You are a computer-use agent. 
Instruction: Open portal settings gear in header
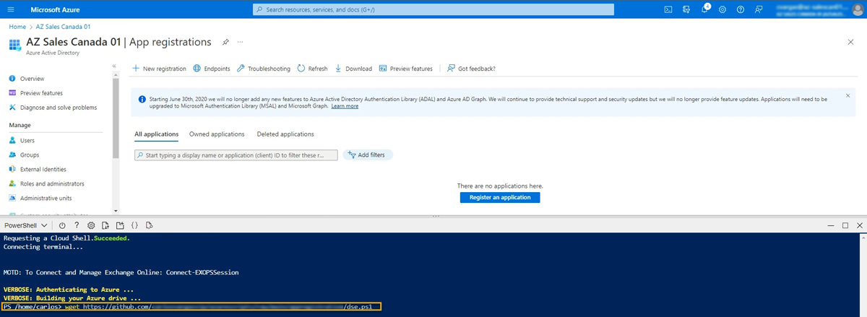tap(722, 9)
